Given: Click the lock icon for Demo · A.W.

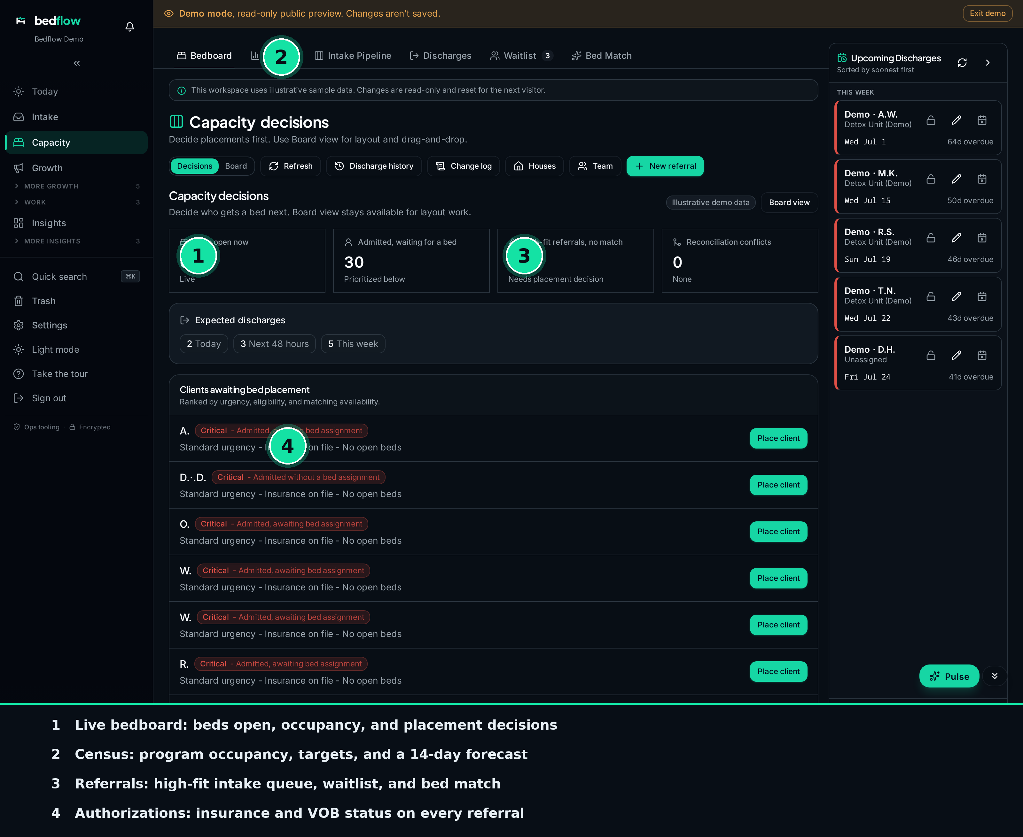Looking at the screenshot, I should point(931,120).
